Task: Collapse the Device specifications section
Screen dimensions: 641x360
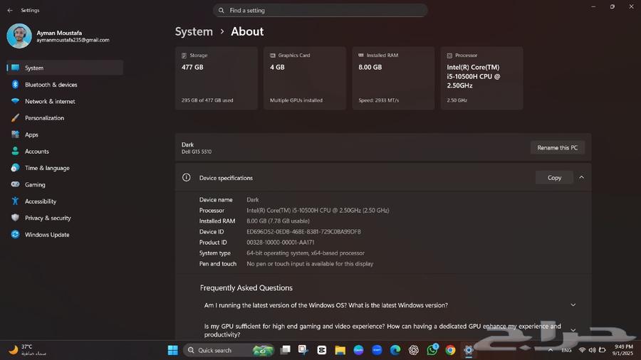Action: [581, 178]
